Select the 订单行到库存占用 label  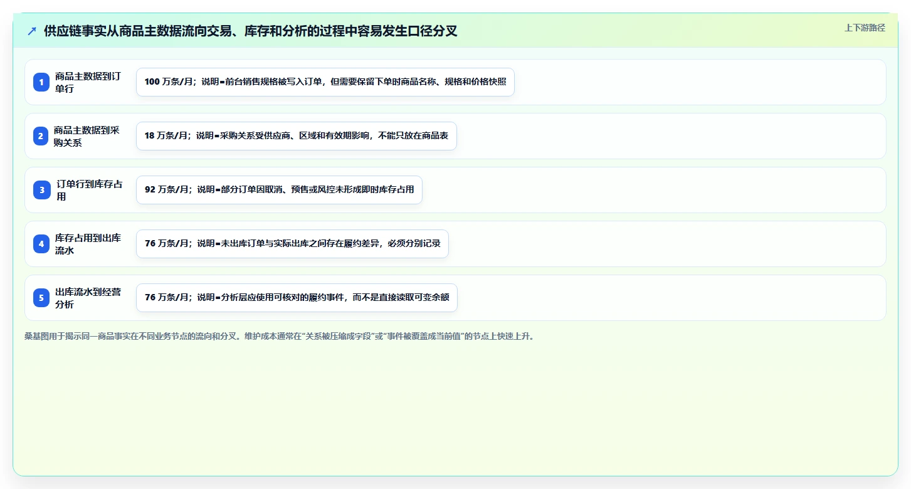[90, 190]
